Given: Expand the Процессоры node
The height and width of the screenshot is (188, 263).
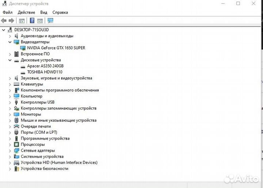Looking at the screenshot, I should [x=10, y=145].
